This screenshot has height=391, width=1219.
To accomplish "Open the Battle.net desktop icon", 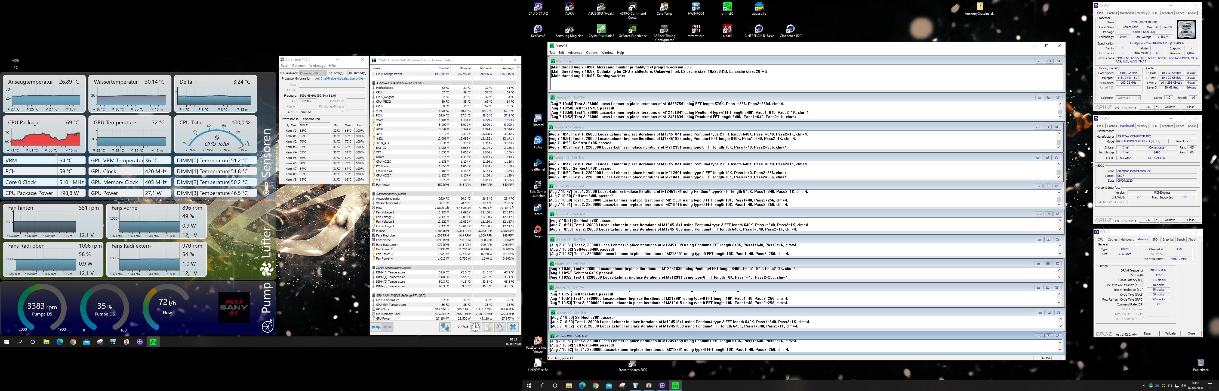I will coord(538,165).
